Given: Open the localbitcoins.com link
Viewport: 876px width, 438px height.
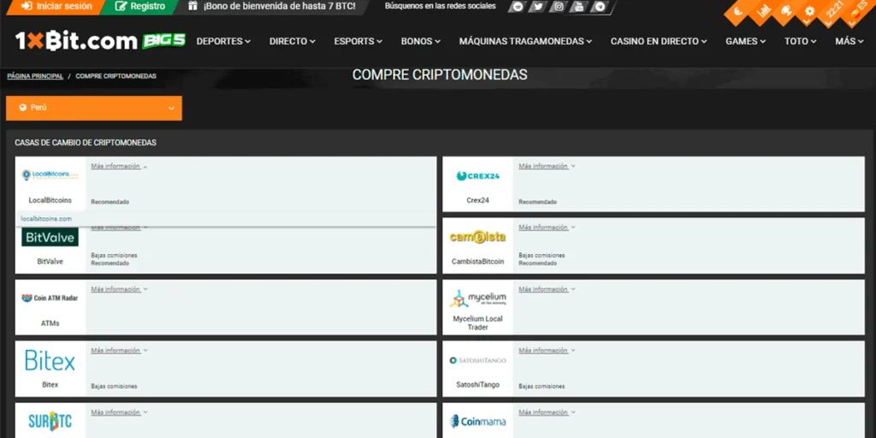Looking at the screenshot, I should (46, 219).
